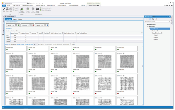Click the green color swatch of Fabric 1

tap(19, 25)
